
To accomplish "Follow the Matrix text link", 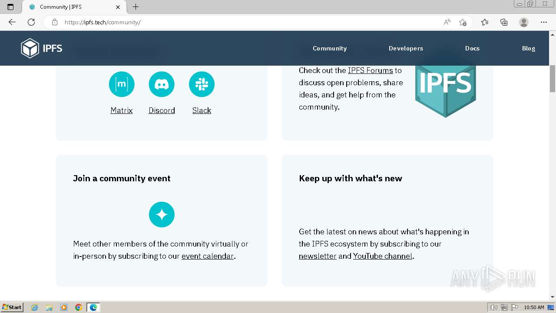I will click(x=122, y=110).
